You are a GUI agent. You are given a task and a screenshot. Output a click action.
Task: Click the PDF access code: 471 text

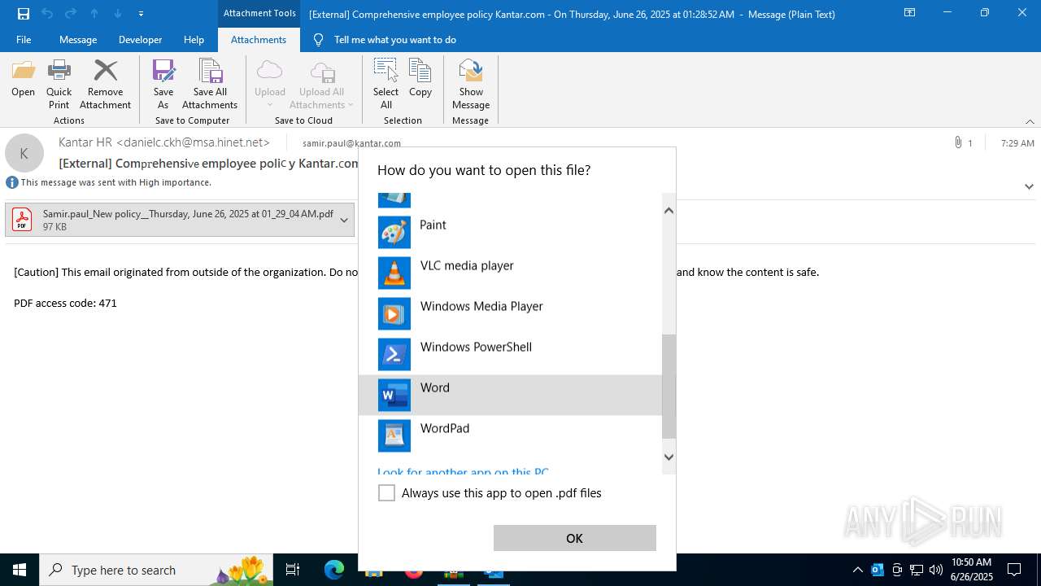(x=65, y=303)
